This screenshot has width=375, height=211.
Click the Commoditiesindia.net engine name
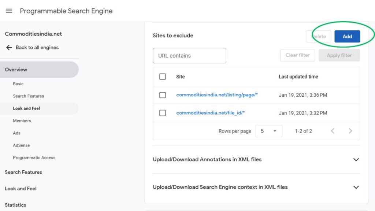33,34
